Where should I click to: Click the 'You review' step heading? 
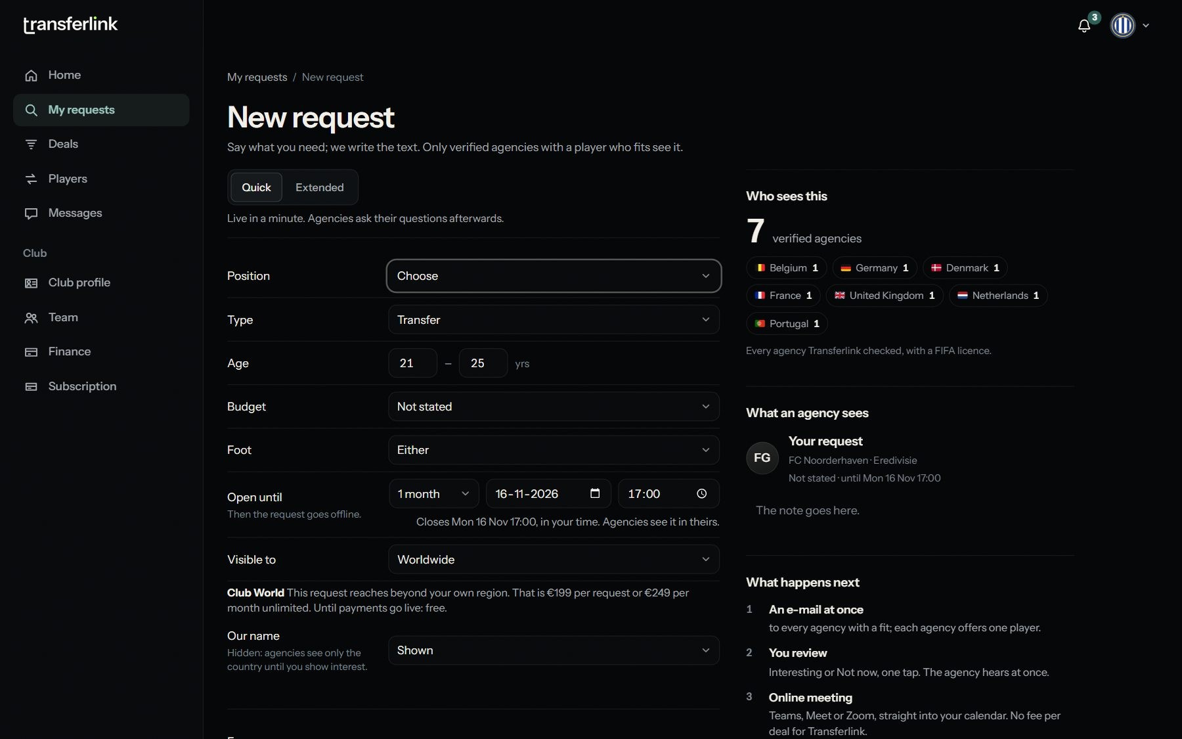click(798, 653)
